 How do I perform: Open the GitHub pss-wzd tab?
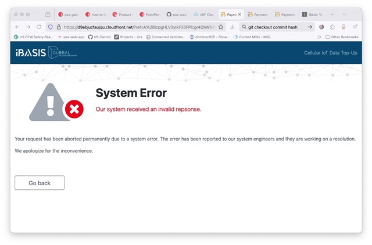(177, 15)
